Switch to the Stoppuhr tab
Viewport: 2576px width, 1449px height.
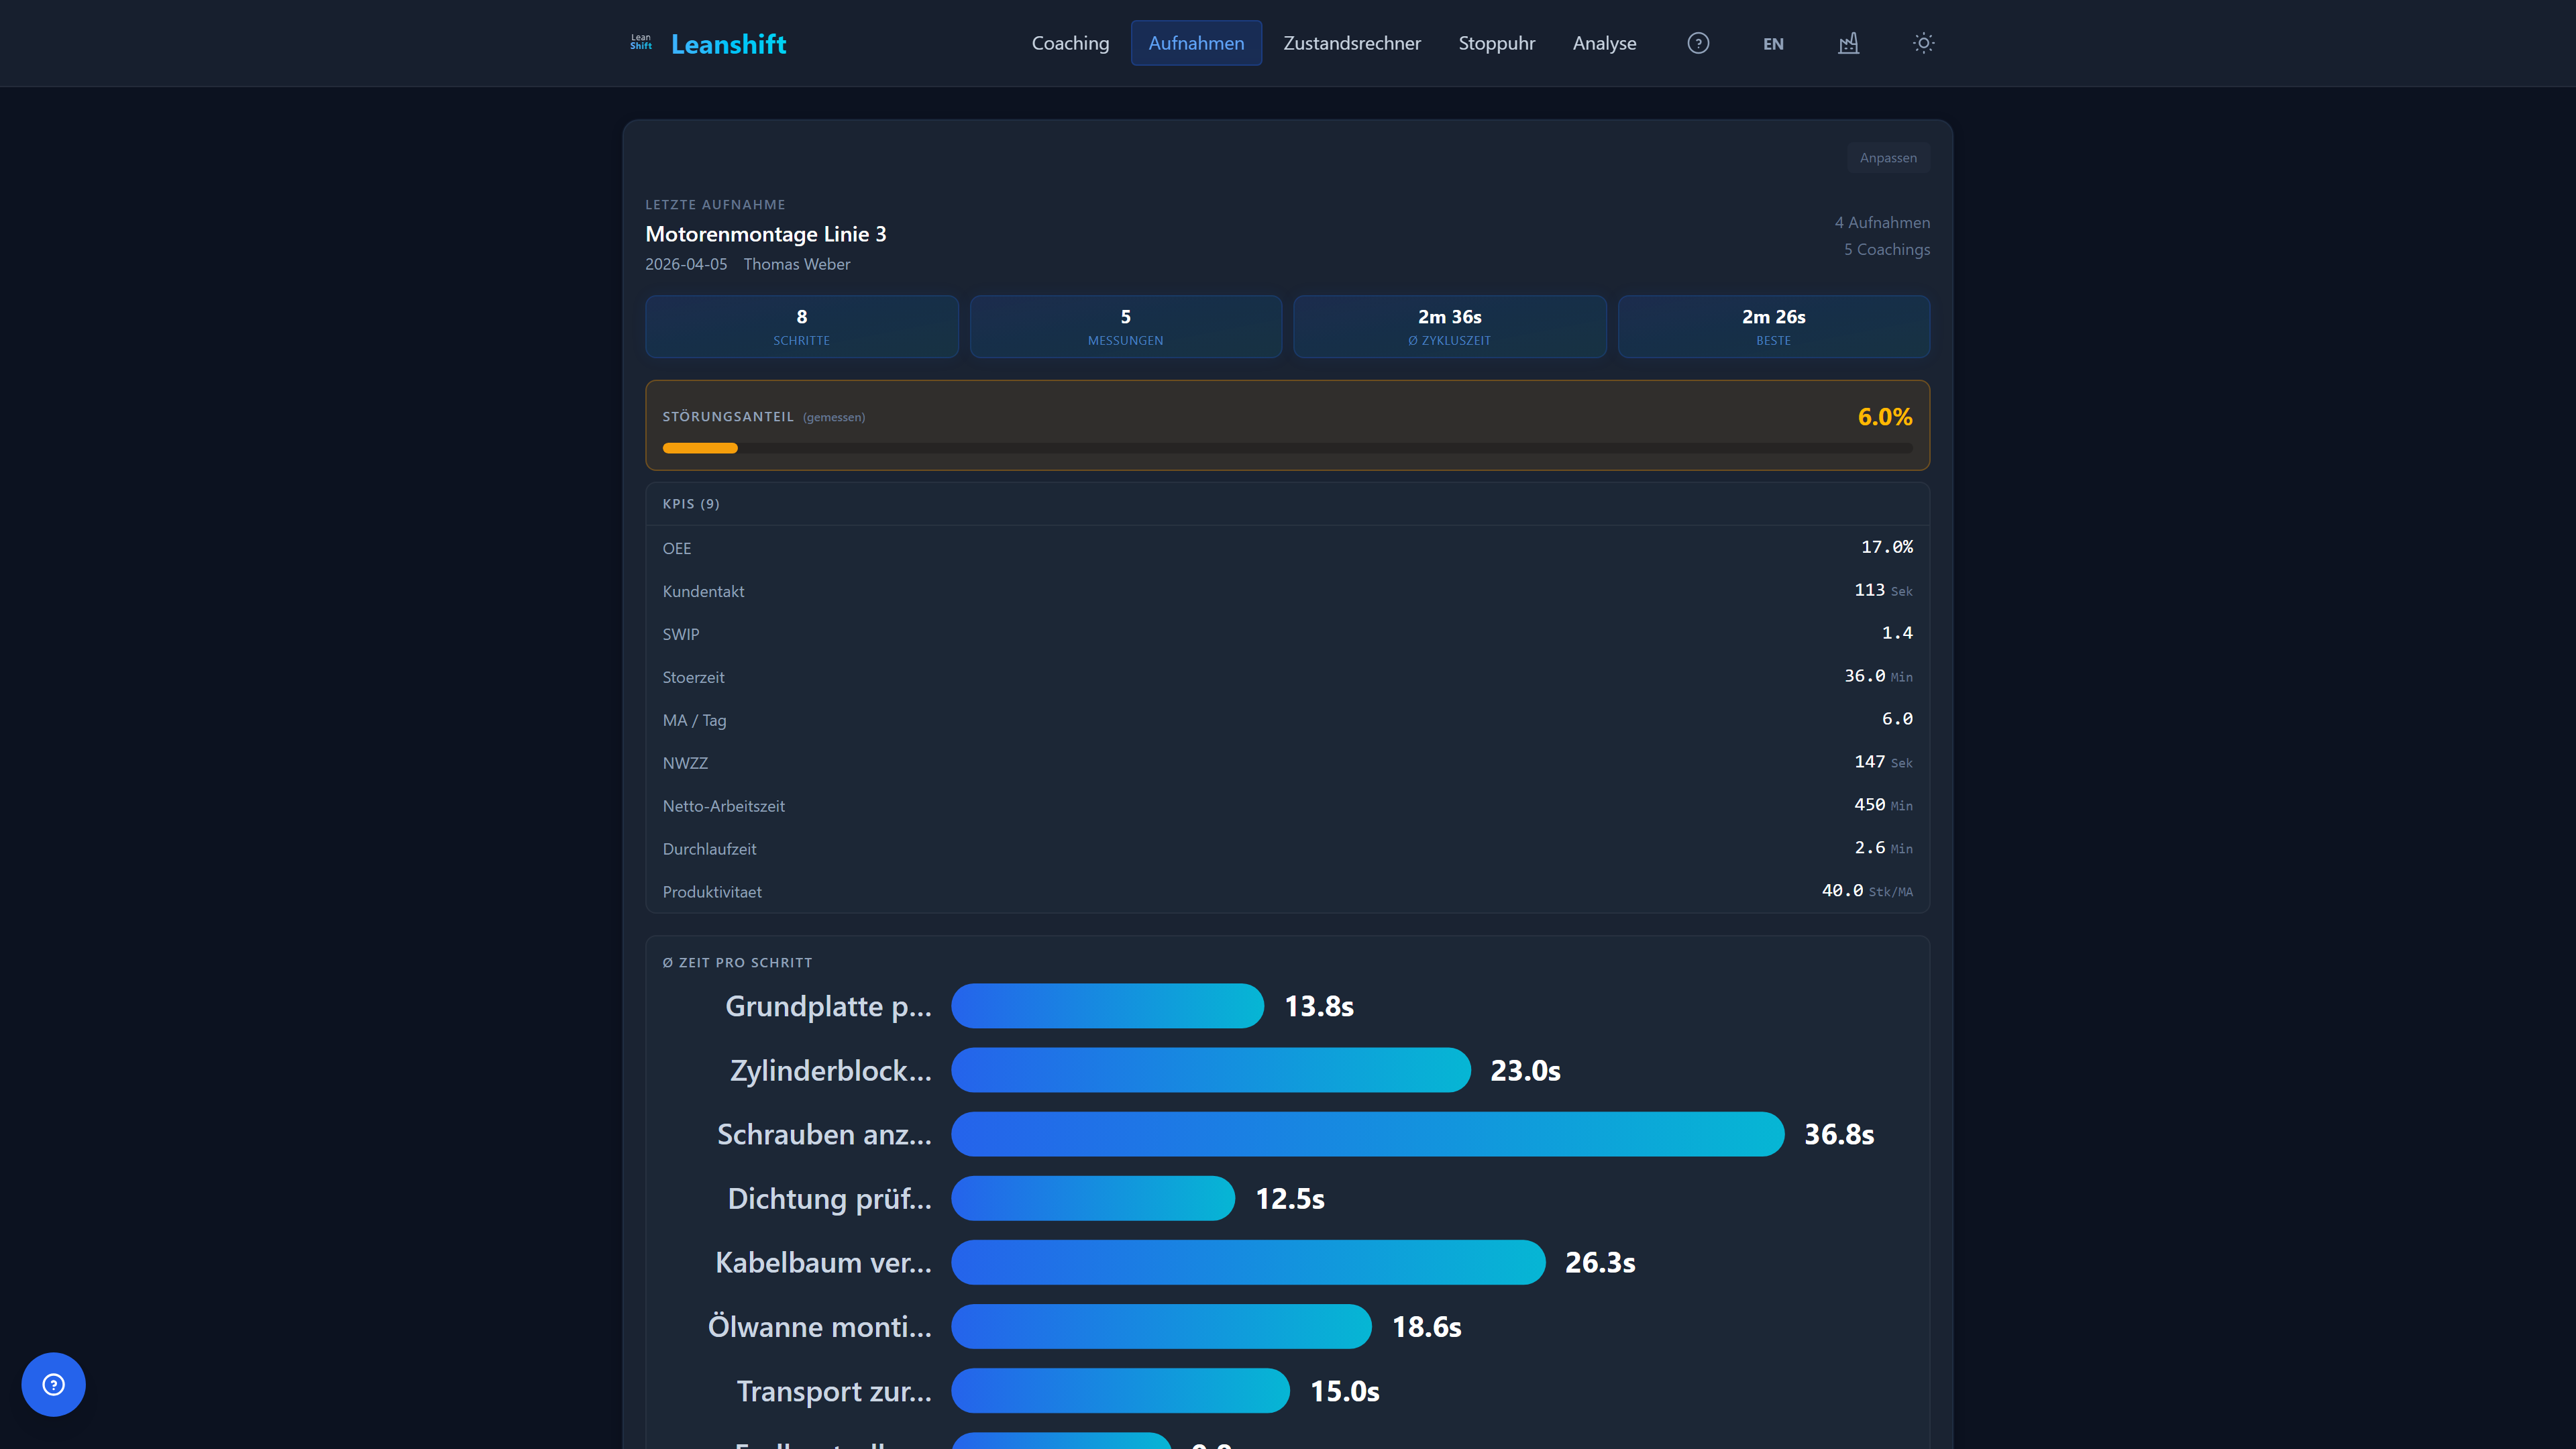(1496, 43)
